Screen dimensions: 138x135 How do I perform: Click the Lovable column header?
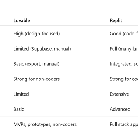(22, 21)
